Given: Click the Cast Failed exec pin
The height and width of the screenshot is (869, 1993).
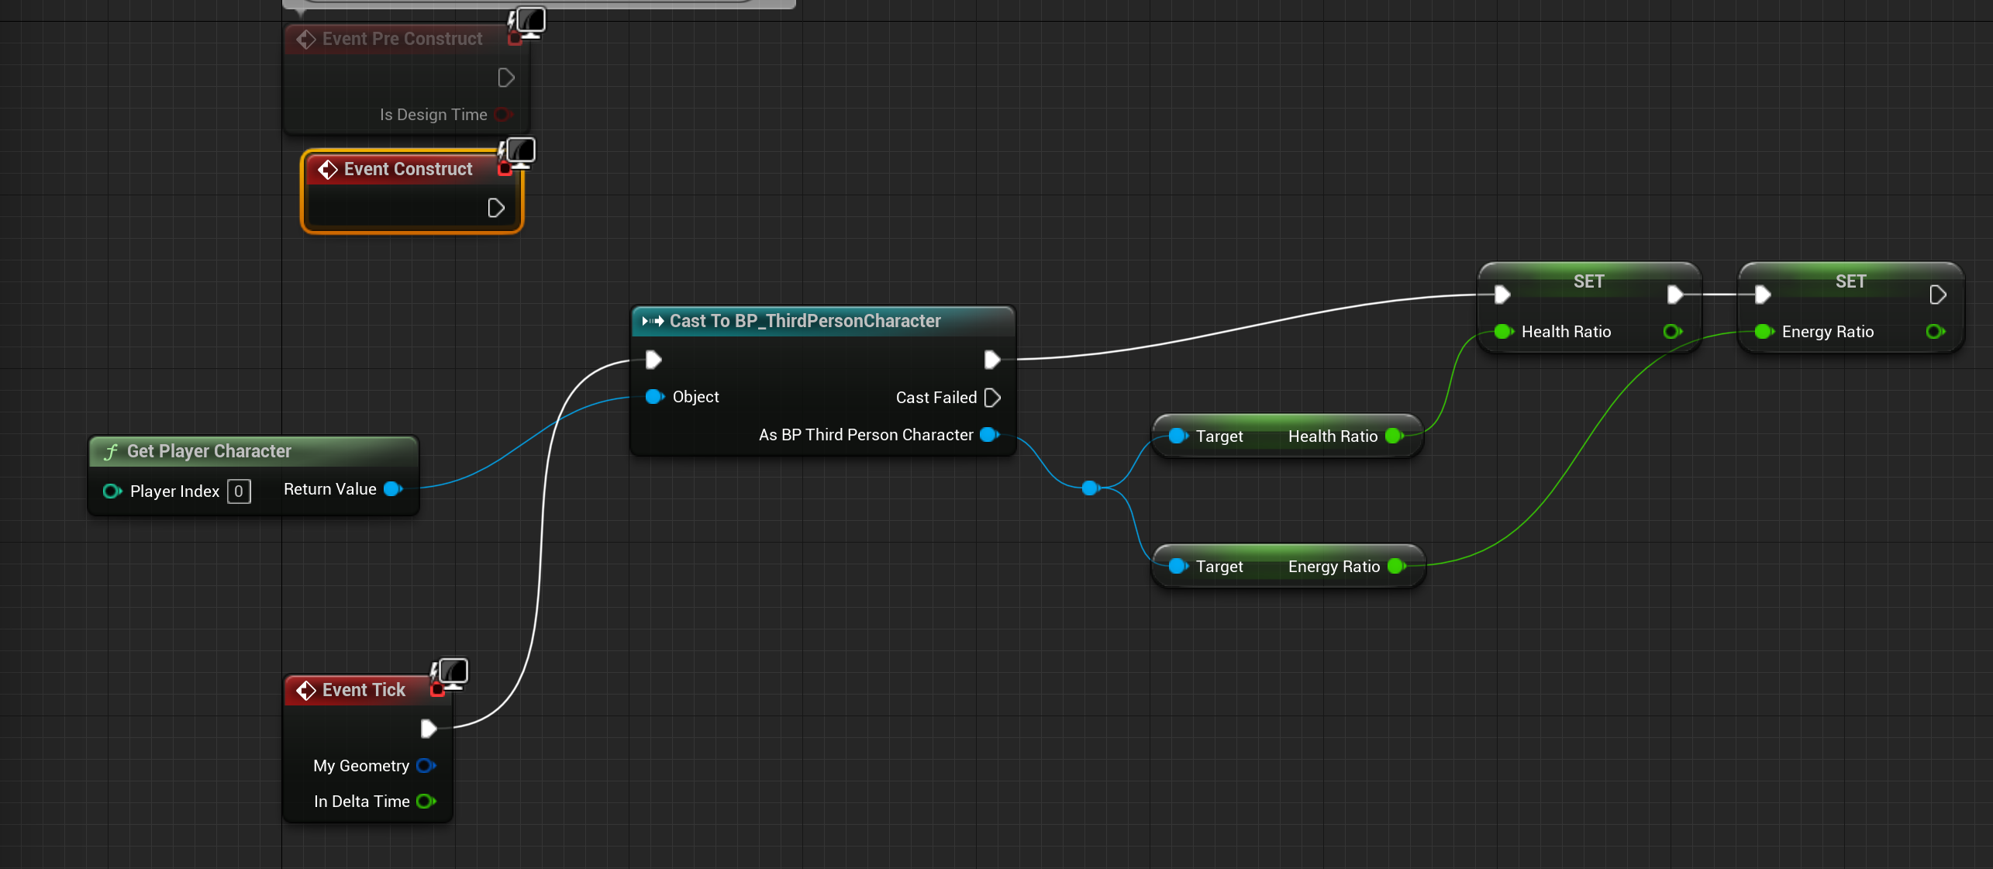Looking at the screenshot, I should pyautogui.click(x=992, y=398).
